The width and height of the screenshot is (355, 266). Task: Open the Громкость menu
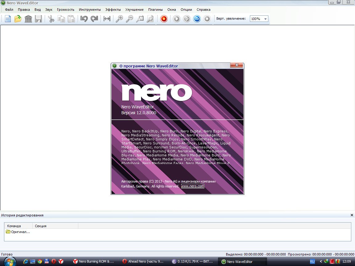click(x=66, y=10)
